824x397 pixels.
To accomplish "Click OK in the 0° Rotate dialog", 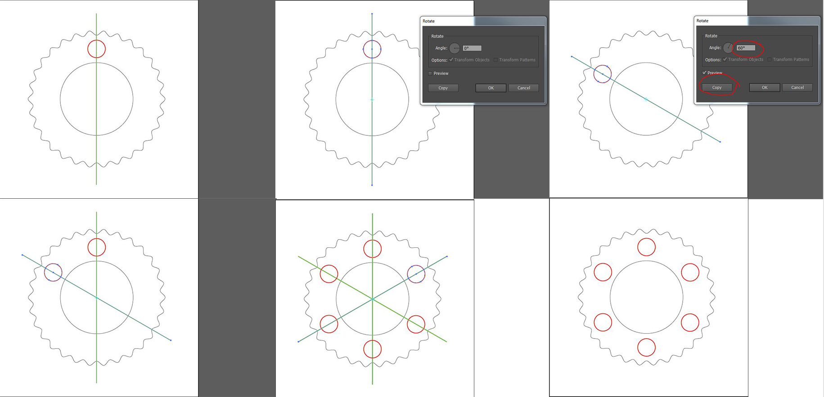I will (491, 88).
